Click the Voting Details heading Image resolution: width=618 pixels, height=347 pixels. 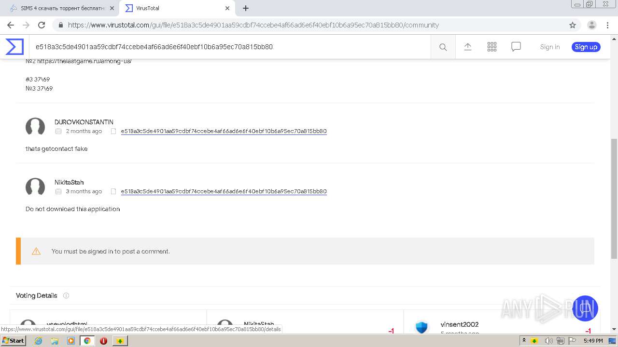coord(37,295)
